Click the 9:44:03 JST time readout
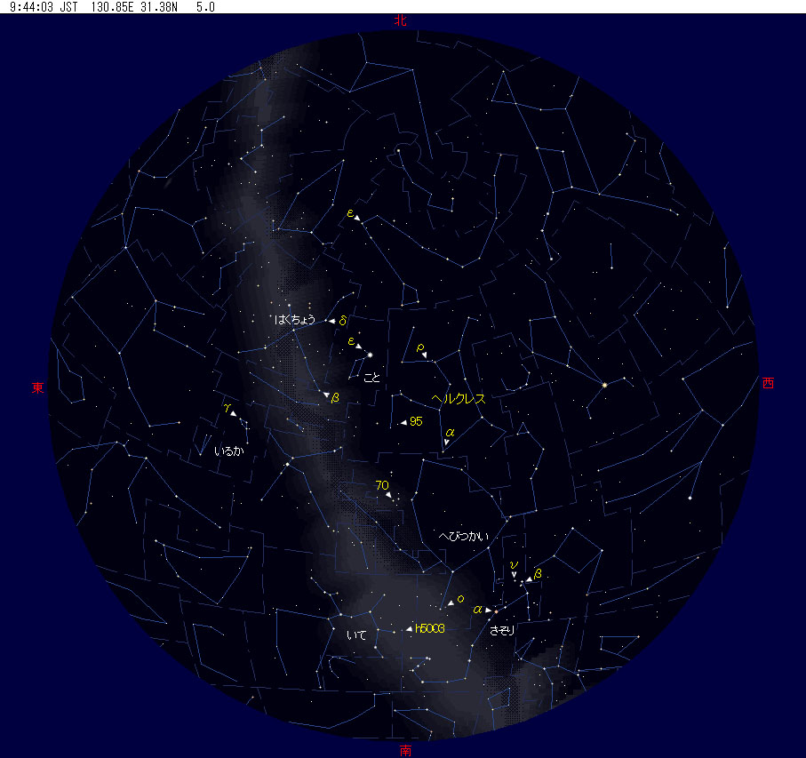Viewport: 806px width, 758px height. pos(44,7)
